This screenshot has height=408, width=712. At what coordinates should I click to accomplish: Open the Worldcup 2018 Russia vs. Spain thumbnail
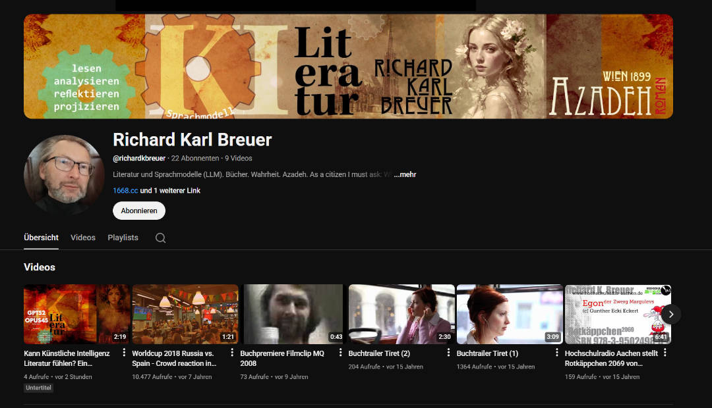185,314
